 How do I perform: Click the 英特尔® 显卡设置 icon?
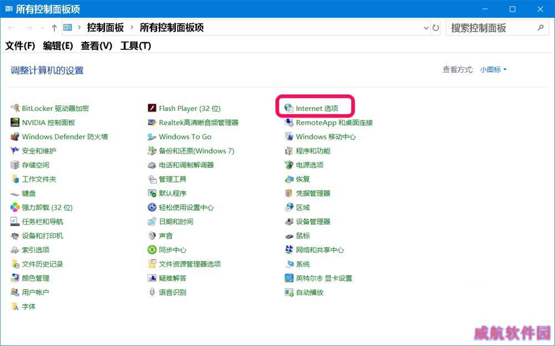coord(289,278)
